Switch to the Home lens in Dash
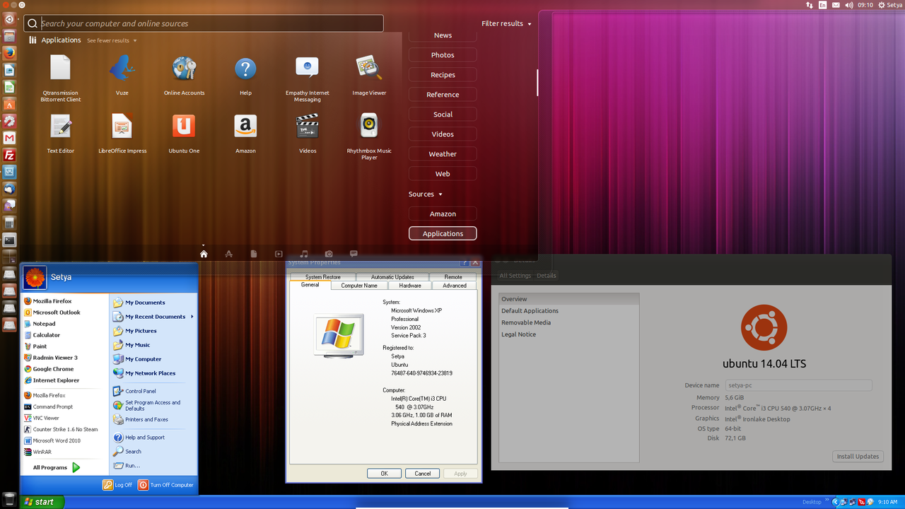 pos(204,254)
